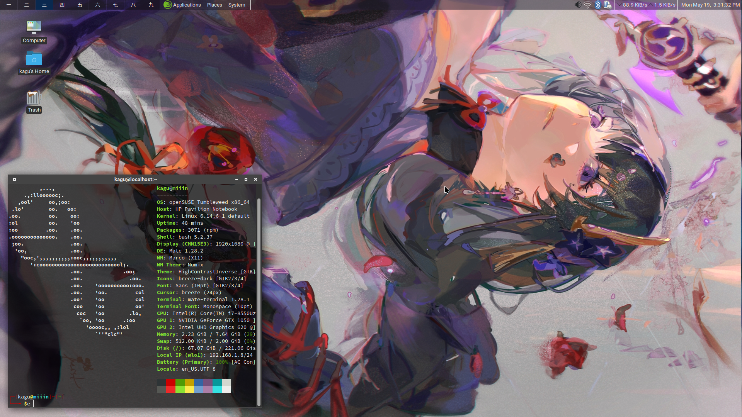Switch to workspace 五

click(x=80, y=5)
